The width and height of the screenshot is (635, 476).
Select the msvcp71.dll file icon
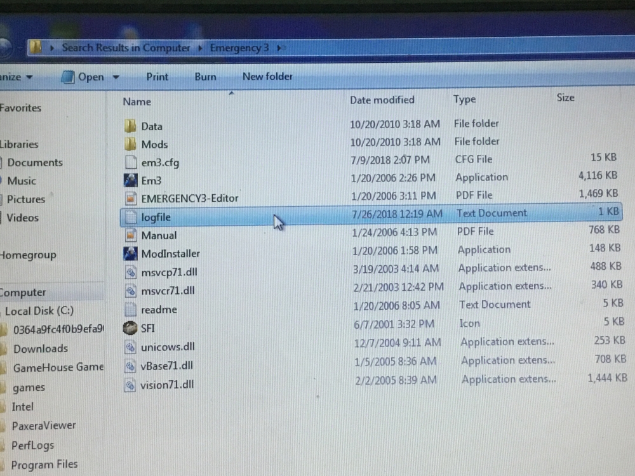click(130, 272)
